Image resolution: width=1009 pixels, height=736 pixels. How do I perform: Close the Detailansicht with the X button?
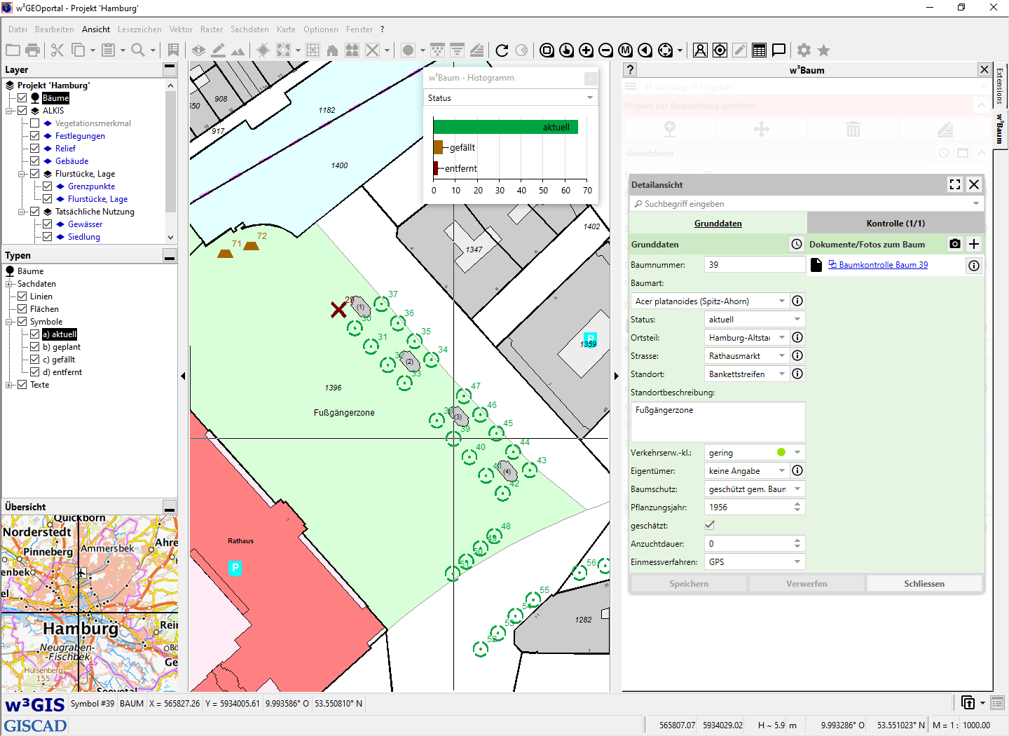[x=974, y=184]
